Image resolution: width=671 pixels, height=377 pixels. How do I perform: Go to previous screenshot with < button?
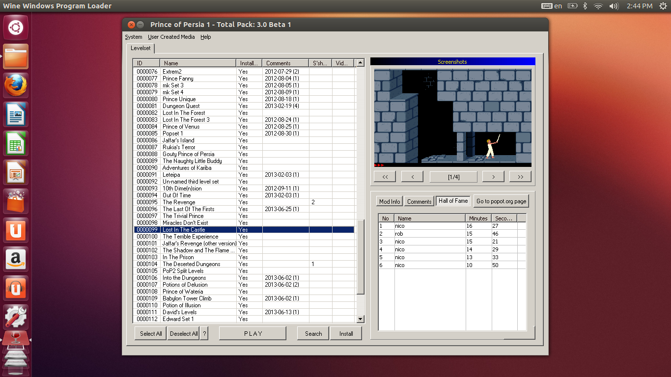412,177
